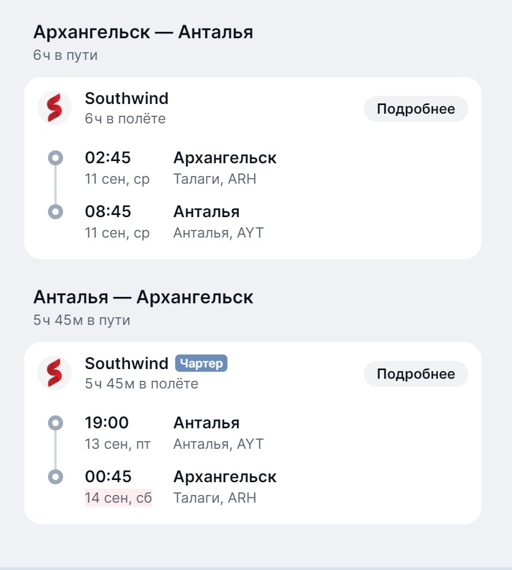Select the Архангельск — Анталья route heading
Viewport: 512px width, 570px height.
(x=143, y=32)
